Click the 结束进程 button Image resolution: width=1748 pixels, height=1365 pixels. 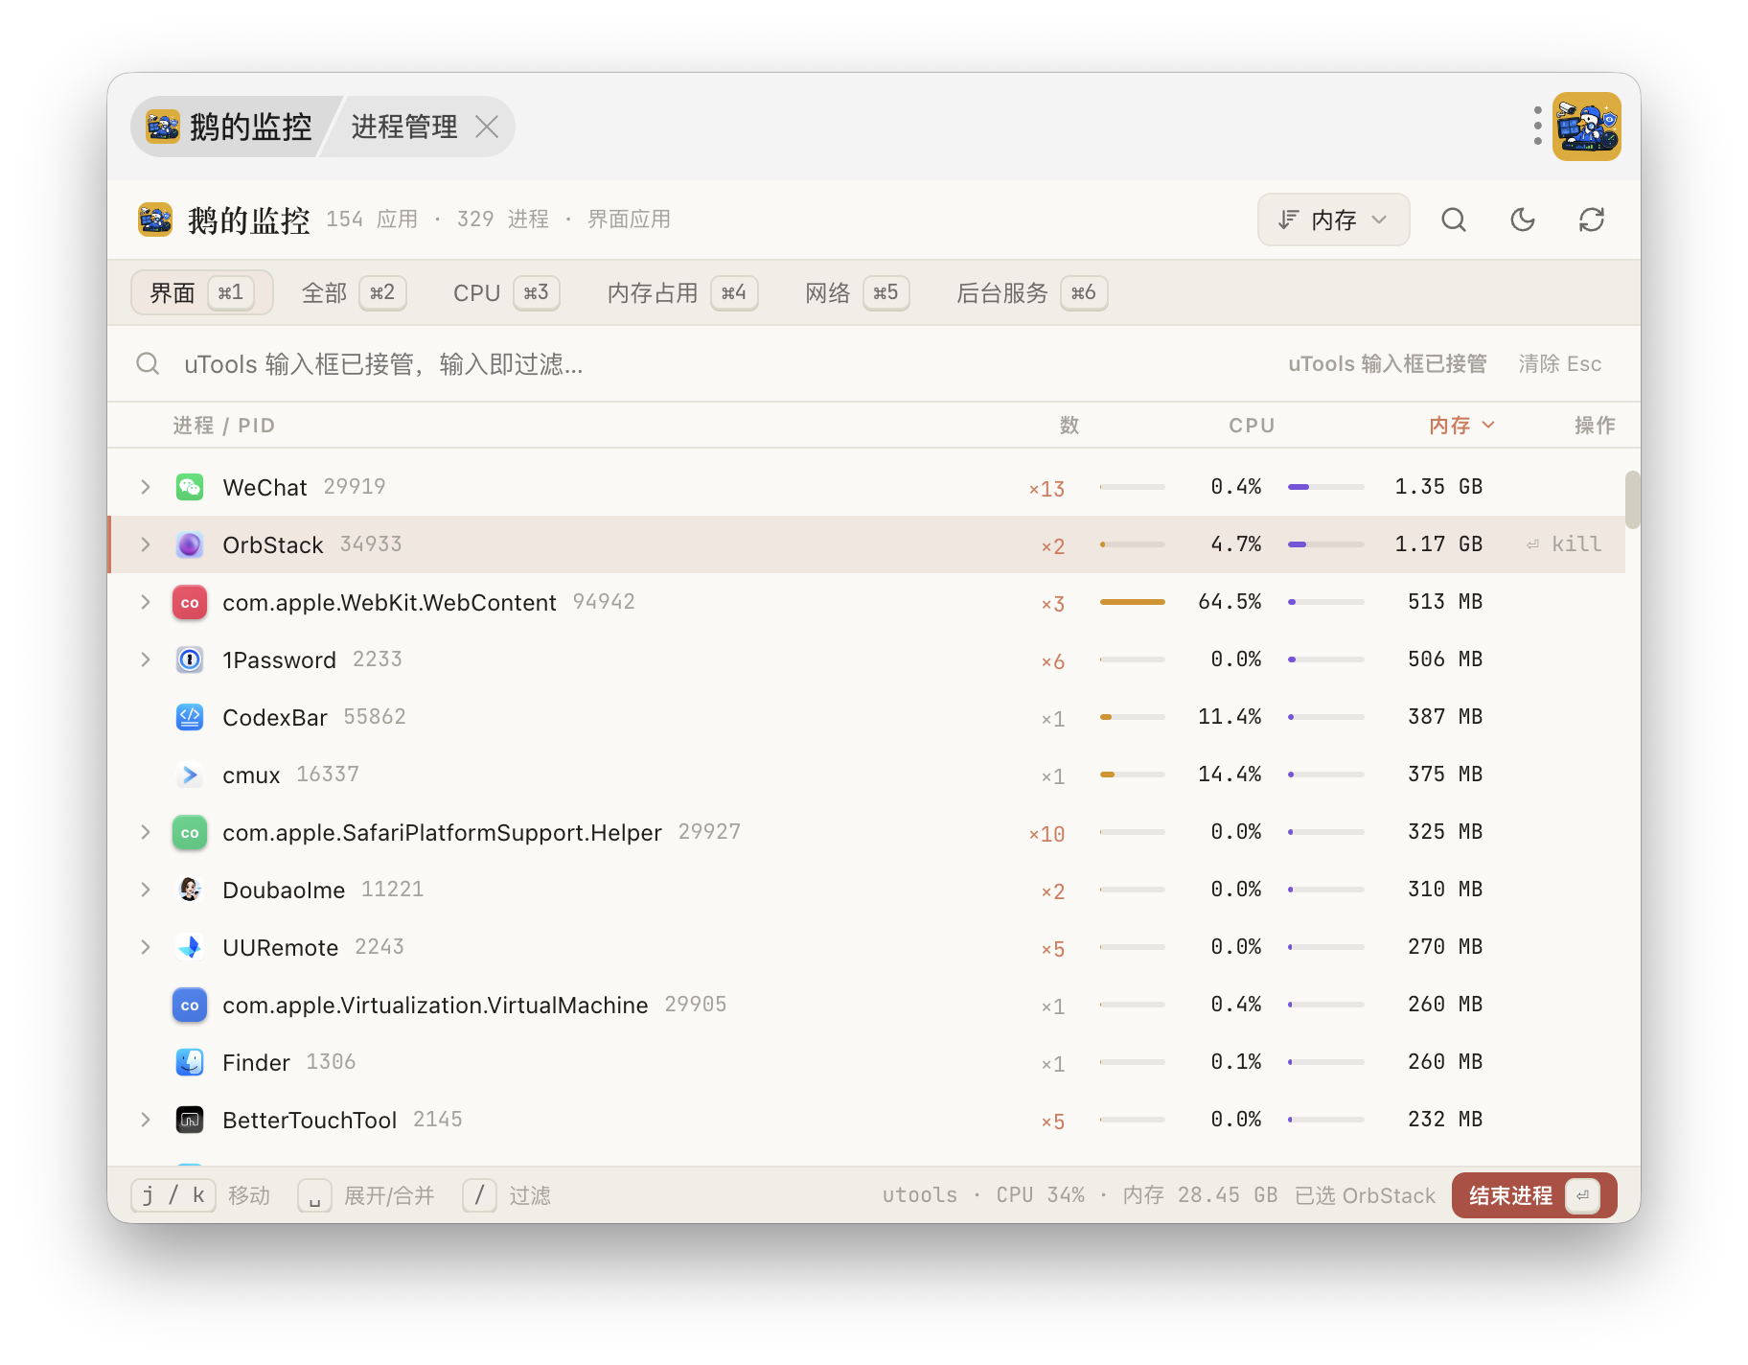[1534, 1195]
